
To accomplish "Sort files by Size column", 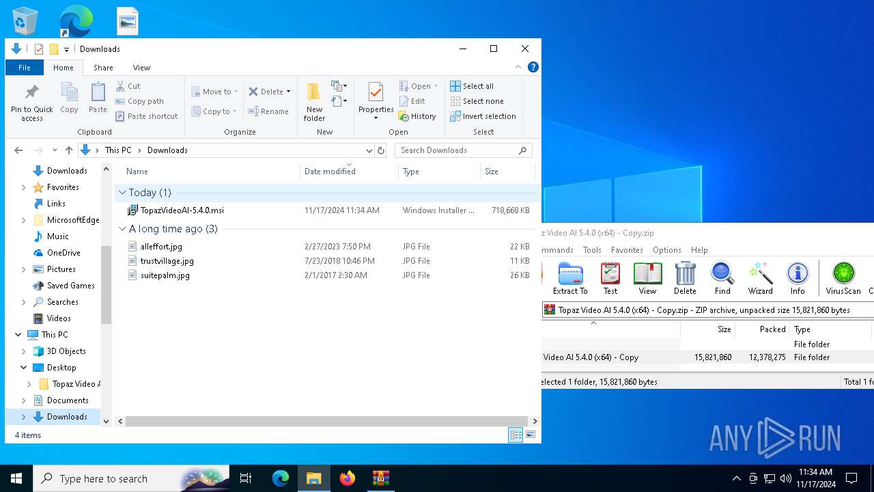I will click(507, 172).
